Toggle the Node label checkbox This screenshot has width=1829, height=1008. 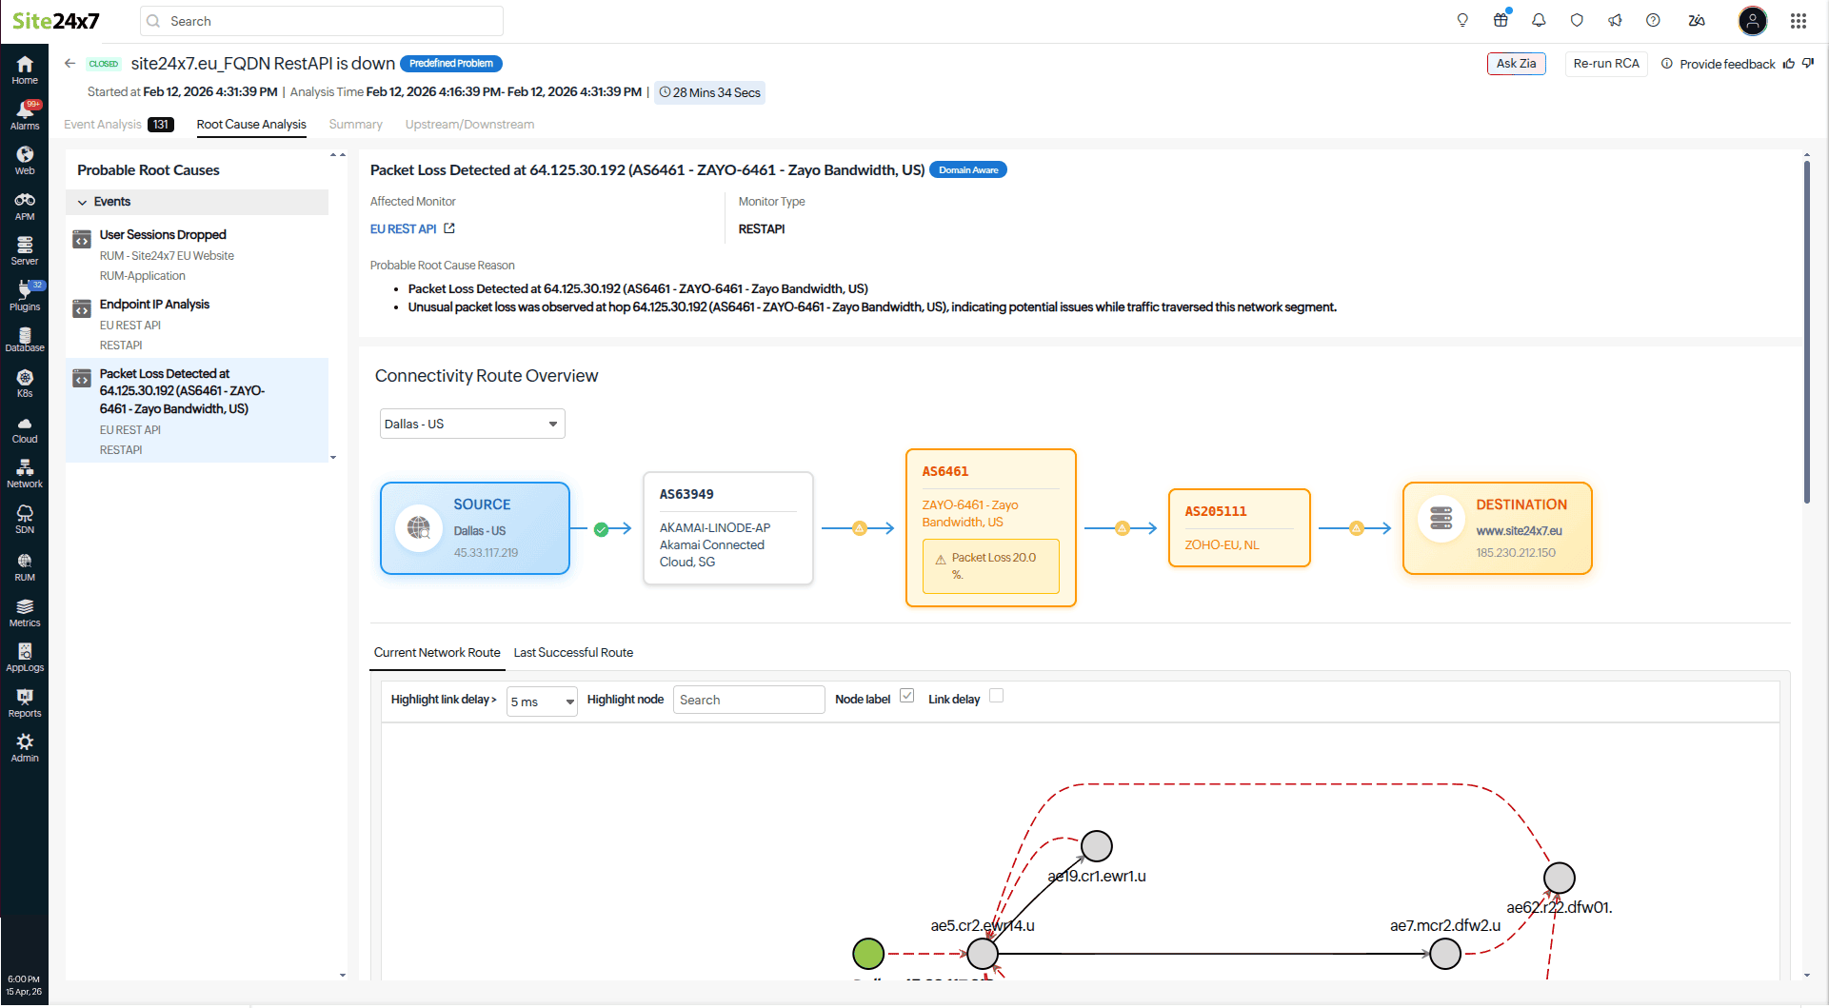[x=906, y=696]
